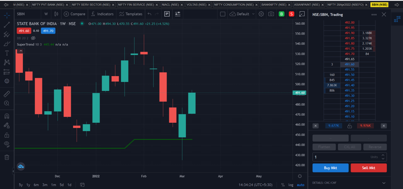Click the Compare button
The width and height of the screenshot is (403, 189).
[x=74, y=14]
